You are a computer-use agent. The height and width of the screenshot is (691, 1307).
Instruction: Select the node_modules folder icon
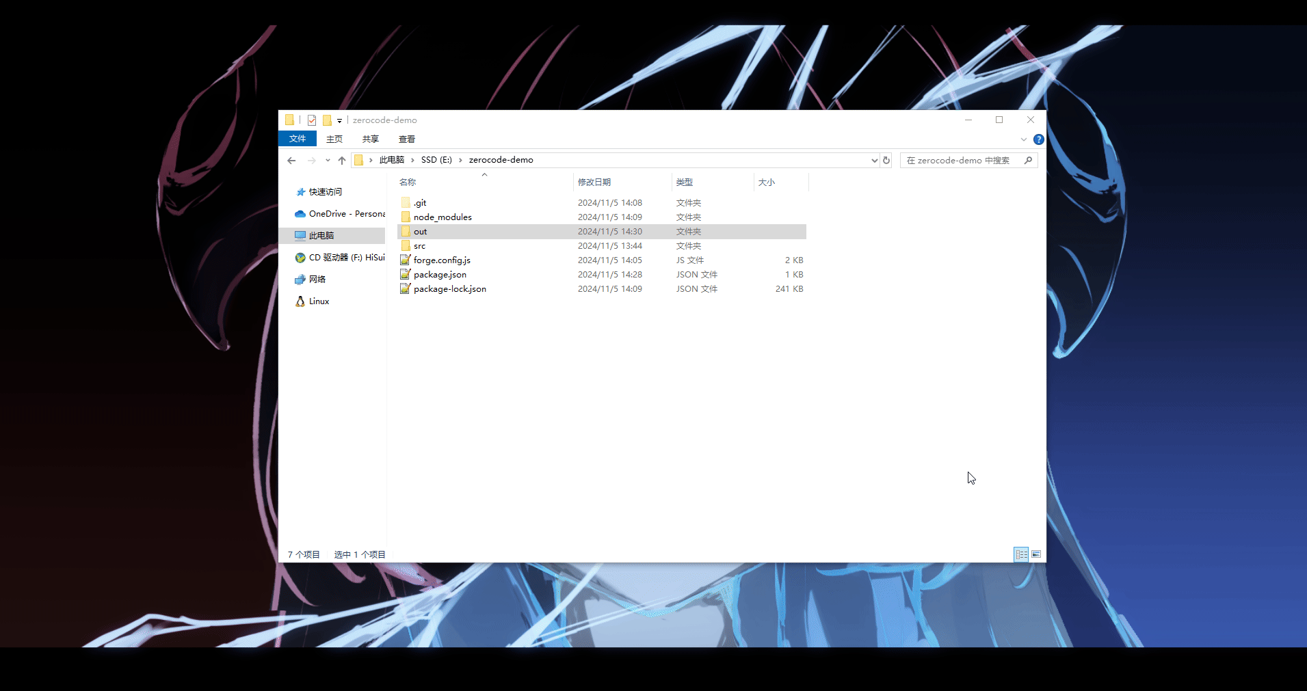(x=406, y=217)
